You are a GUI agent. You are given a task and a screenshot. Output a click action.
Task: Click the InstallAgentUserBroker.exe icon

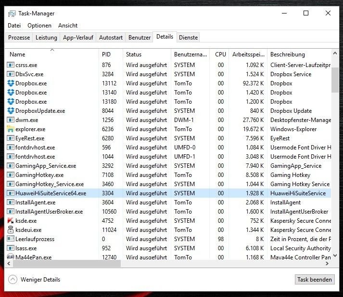(x=11, y=212)
